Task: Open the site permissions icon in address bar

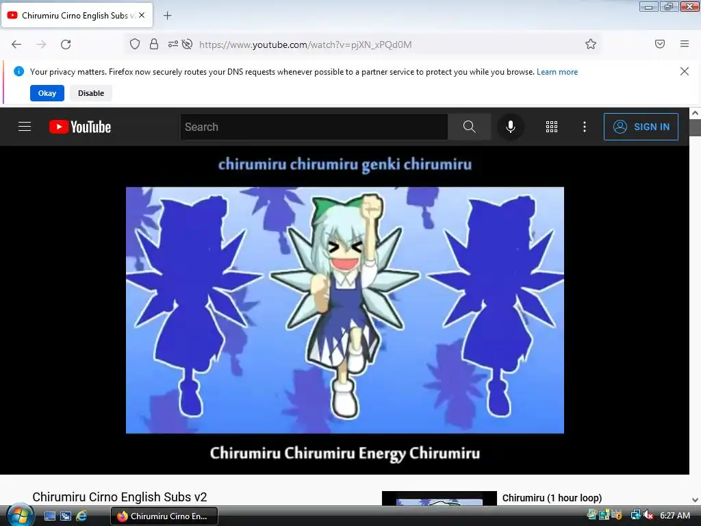Action: pyautogui.click(x=173, y=44)
